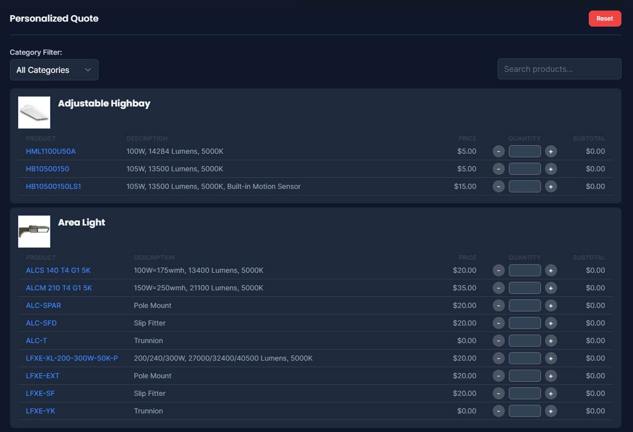
Task: Decrease quantity for ALC-SFD slip fitter
Action: [x=498, y=323]
